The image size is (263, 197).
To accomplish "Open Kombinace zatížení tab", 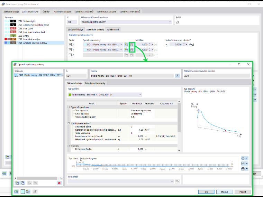I will [107, 11].
